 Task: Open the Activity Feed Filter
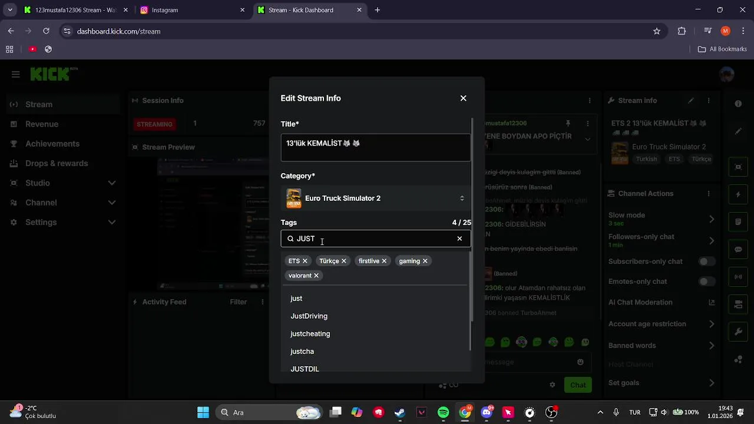click(x=238, y=302)
